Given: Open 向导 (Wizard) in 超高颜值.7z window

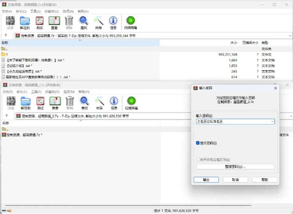Looking at the screenshot, I should [x=99, y=23].
